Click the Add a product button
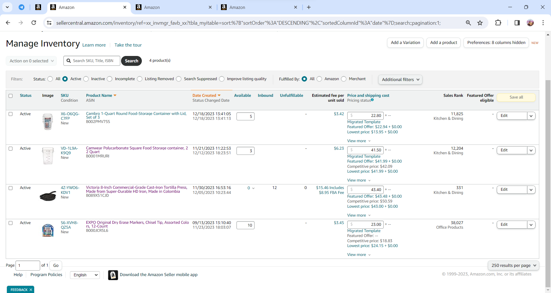Viewport: 551px width, 293px height. click(443, 43)
